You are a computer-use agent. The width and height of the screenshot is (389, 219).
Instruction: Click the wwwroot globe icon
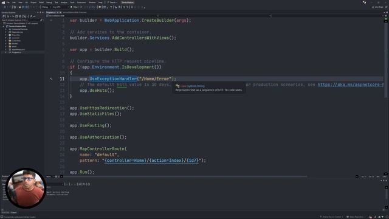pos(10,38)
